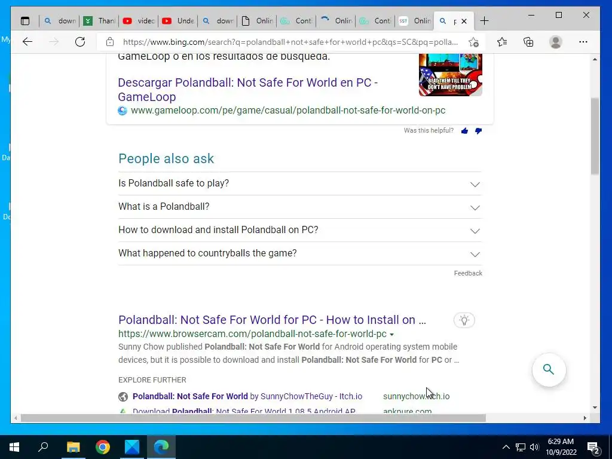Add this page to favorites
Viewport: 612px width, 459px height.
pyautogui.click(x=473, y=42)
